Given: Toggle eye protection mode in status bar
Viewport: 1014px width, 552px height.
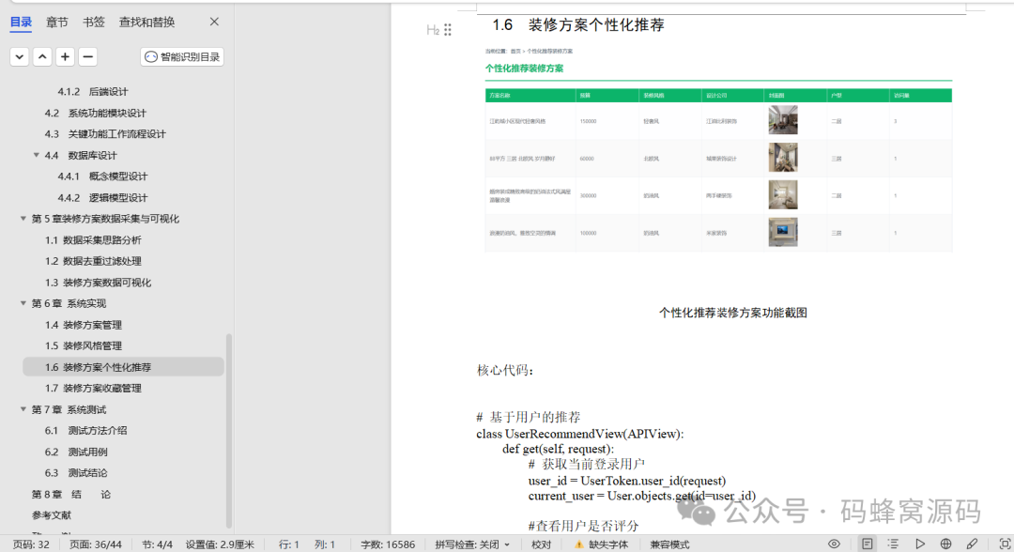Looking at the screenshot, I should click(835, 544).
